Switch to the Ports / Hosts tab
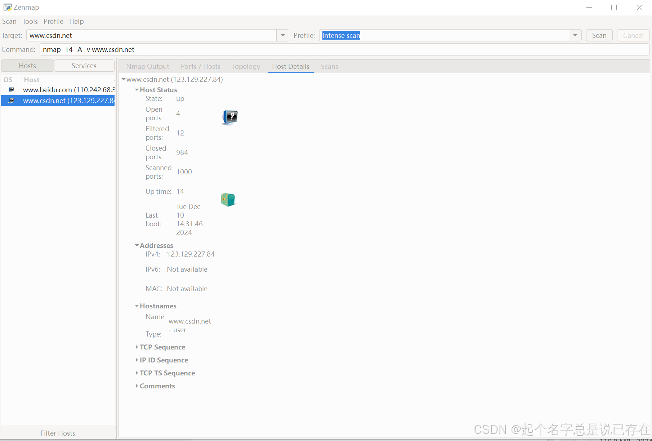The height and width of the screenshot is (441, 652). point(201,66)
